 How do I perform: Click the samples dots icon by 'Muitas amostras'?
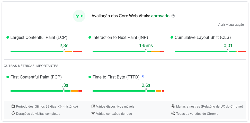(x=173, y=106)
